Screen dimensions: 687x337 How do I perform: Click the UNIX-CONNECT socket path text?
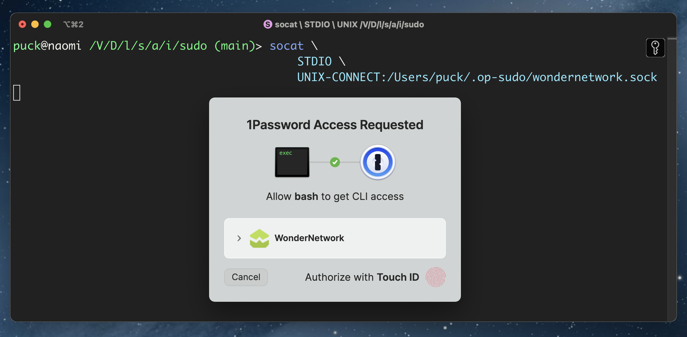point(477,77)
